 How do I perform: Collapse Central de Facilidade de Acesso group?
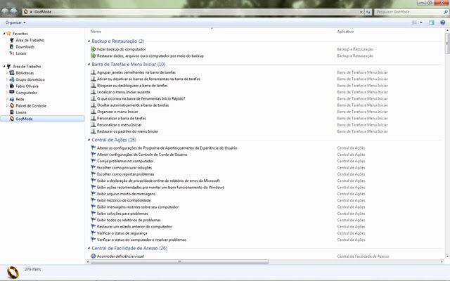point(89,248)
